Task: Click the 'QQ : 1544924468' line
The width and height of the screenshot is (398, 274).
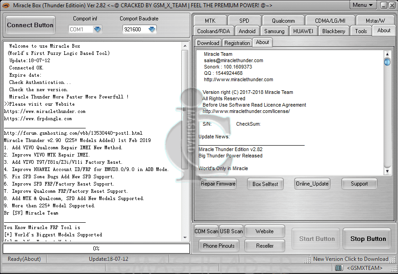Action: pyautogui.click(x=223, y=73)
